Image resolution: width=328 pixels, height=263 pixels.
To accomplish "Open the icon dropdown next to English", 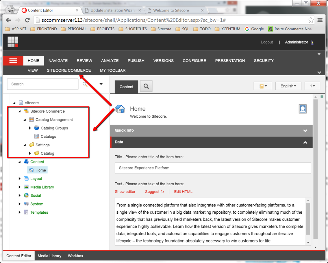I will [x=263, y=86].
